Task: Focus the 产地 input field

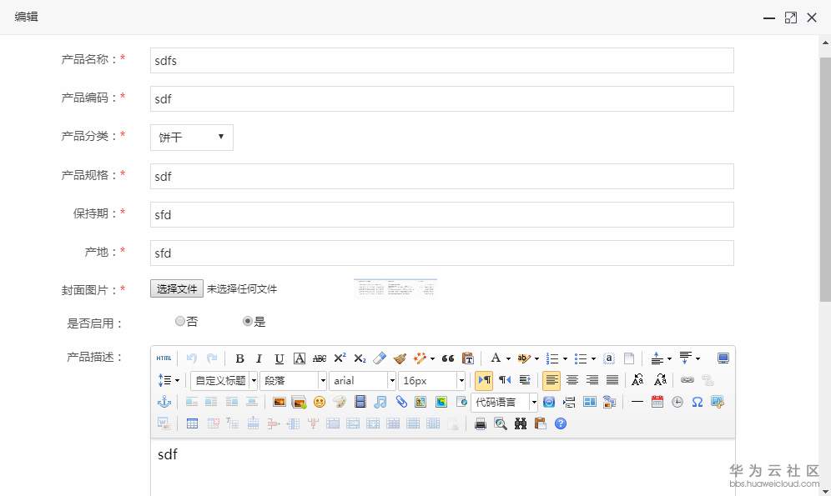Action: pos(442,253)
